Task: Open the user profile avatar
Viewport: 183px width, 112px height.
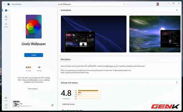Action: coord(158,4)
